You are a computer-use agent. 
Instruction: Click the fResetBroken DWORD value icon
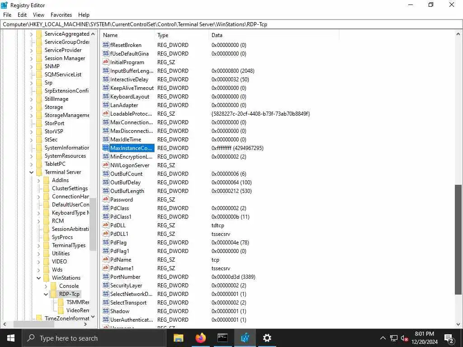pyautogui.click(x=106, y=45)
